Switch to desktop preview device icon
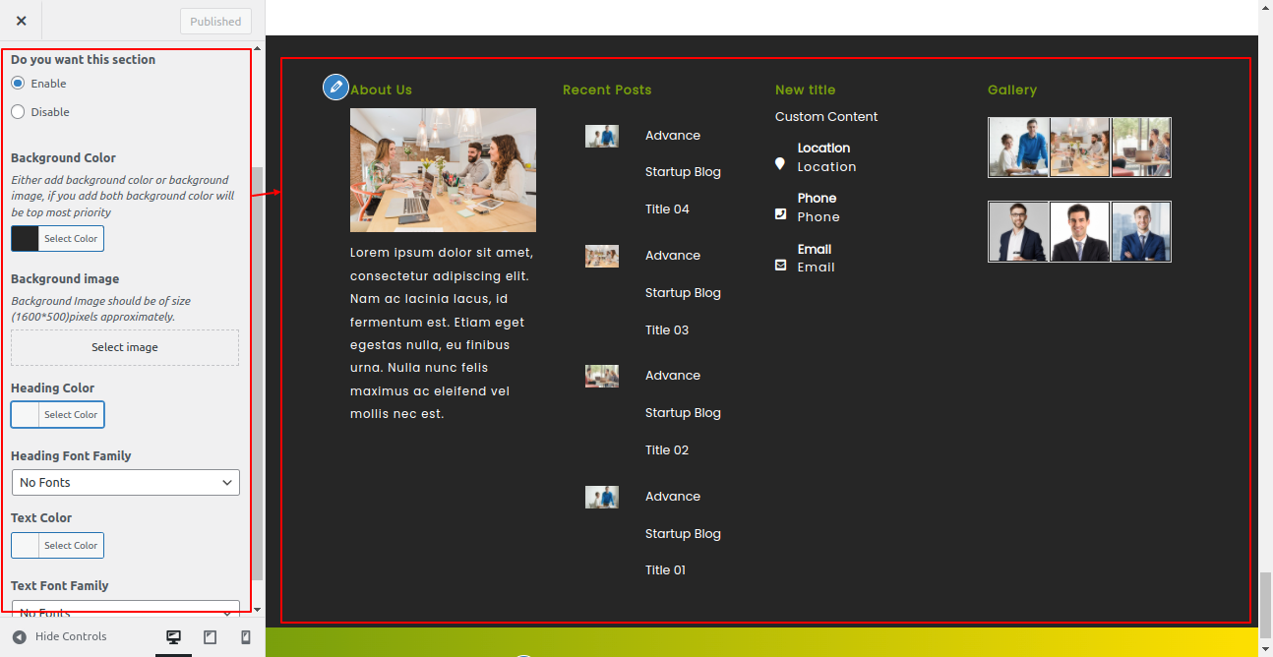Viewport: 1273px width, 657px height. (174, 637)
